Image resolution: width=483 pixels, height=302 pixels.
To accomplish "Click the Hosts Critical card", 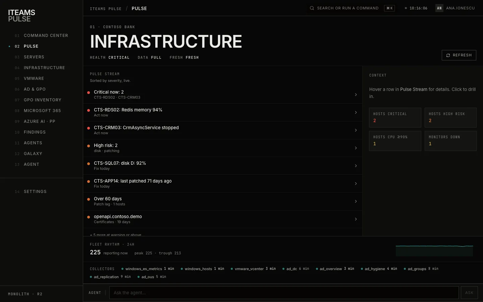I will [395, 117].
